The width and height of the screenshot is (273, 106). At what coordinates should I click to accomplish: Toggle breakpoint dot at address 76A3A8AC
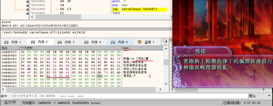(28, 5)
